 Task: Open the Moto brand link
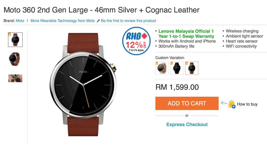pos(20,21)
